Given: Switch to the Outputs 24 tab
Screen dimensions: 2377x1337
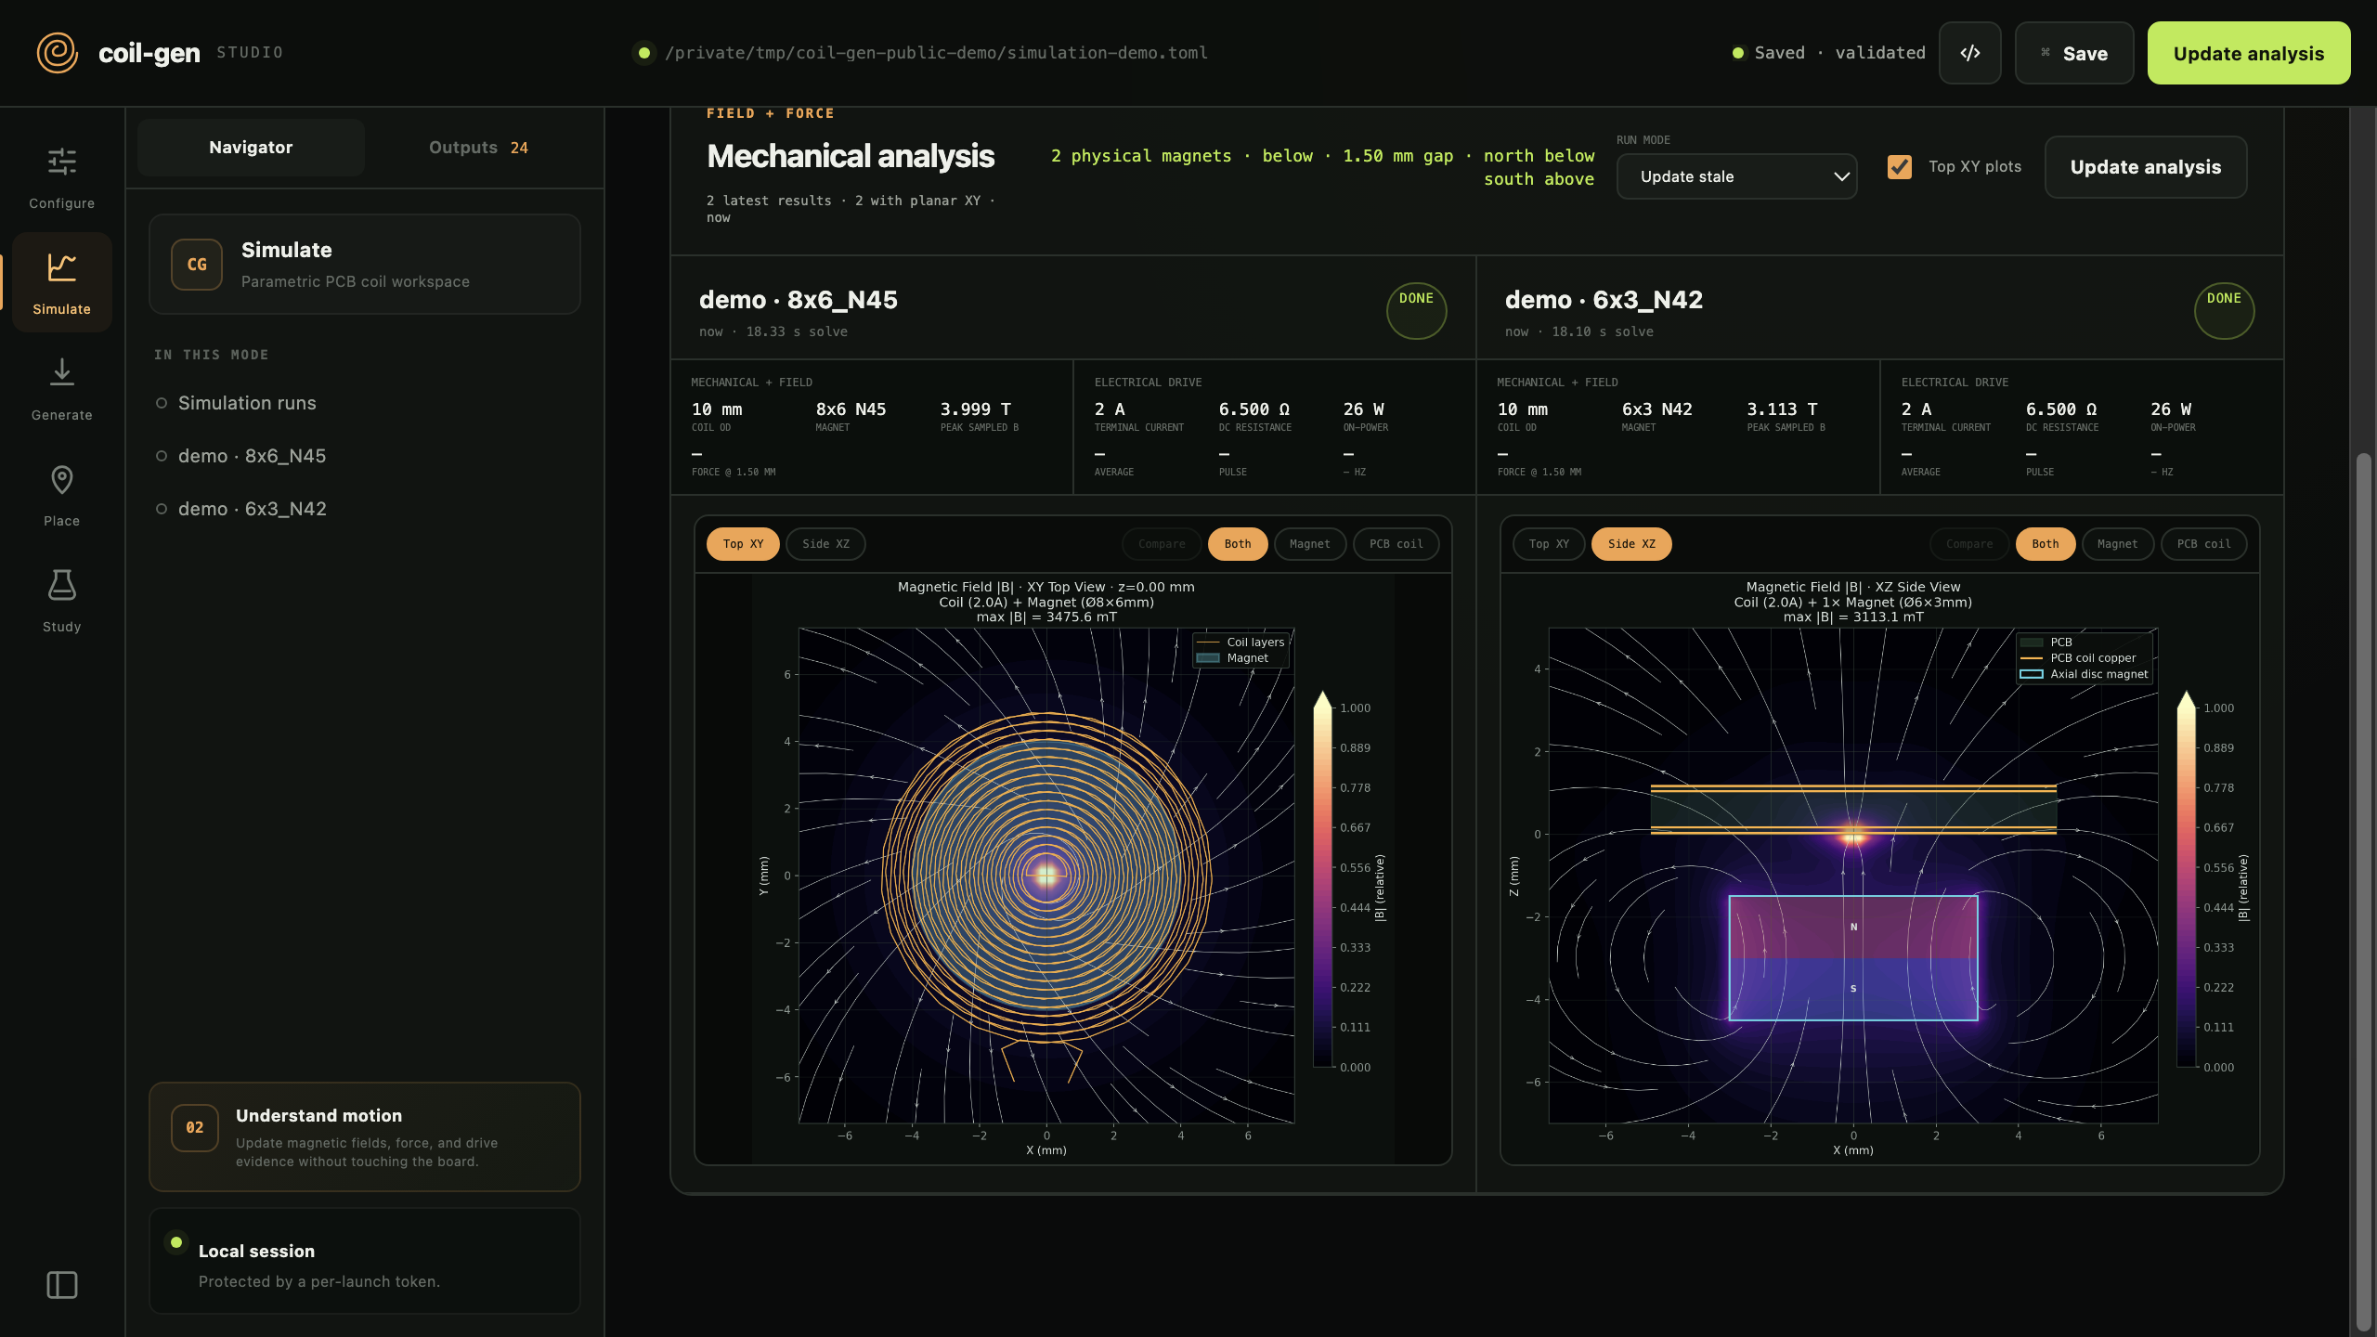Looking at the screenshot, I should coord(478,148).
